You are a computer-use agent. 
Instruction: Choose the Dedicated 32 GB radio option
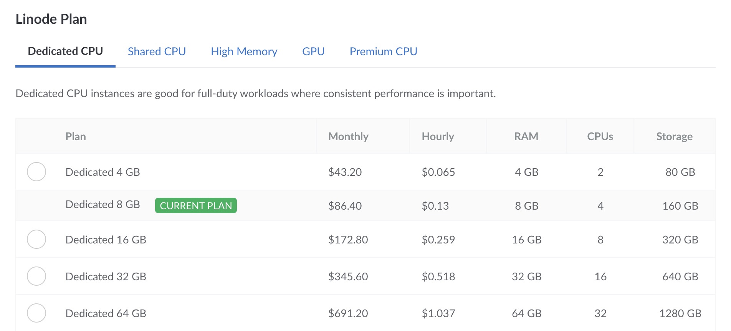[x=36, y=276]
